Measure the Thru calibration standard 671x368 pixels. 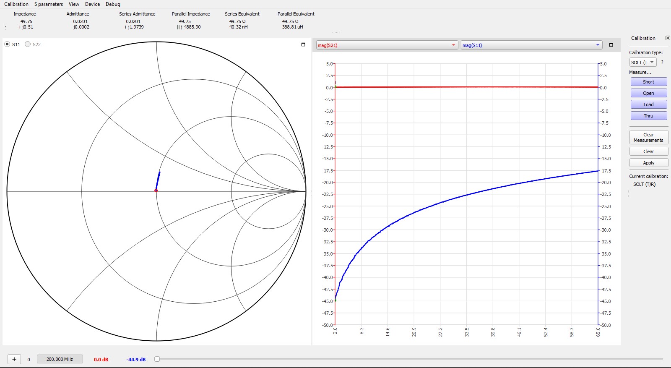coord(649,116)
